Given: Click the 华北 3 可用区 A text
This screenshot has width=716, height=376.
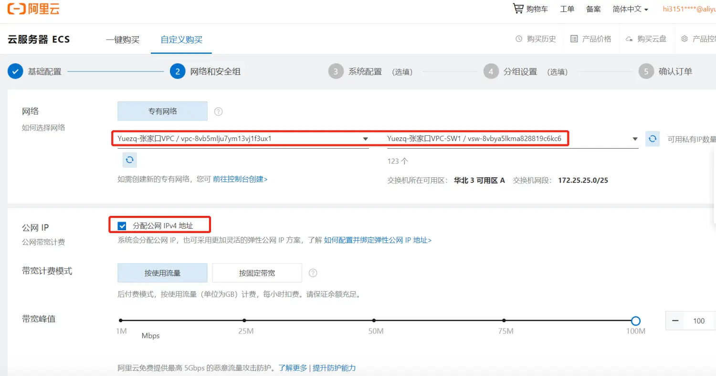Looking at the screenshot, I should (479, 181).
